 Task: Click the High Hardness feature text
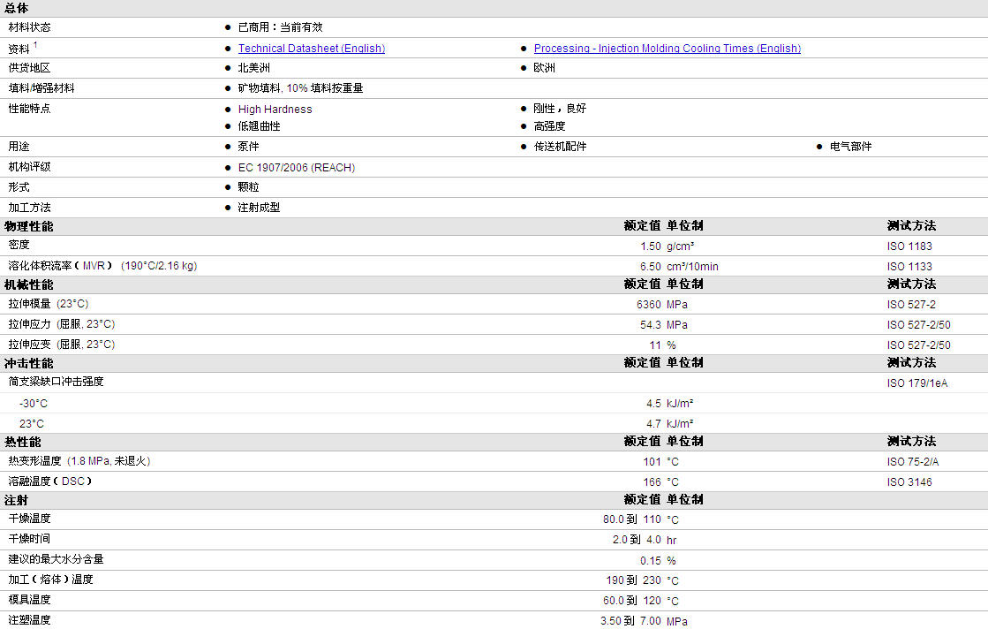[275, 109]
